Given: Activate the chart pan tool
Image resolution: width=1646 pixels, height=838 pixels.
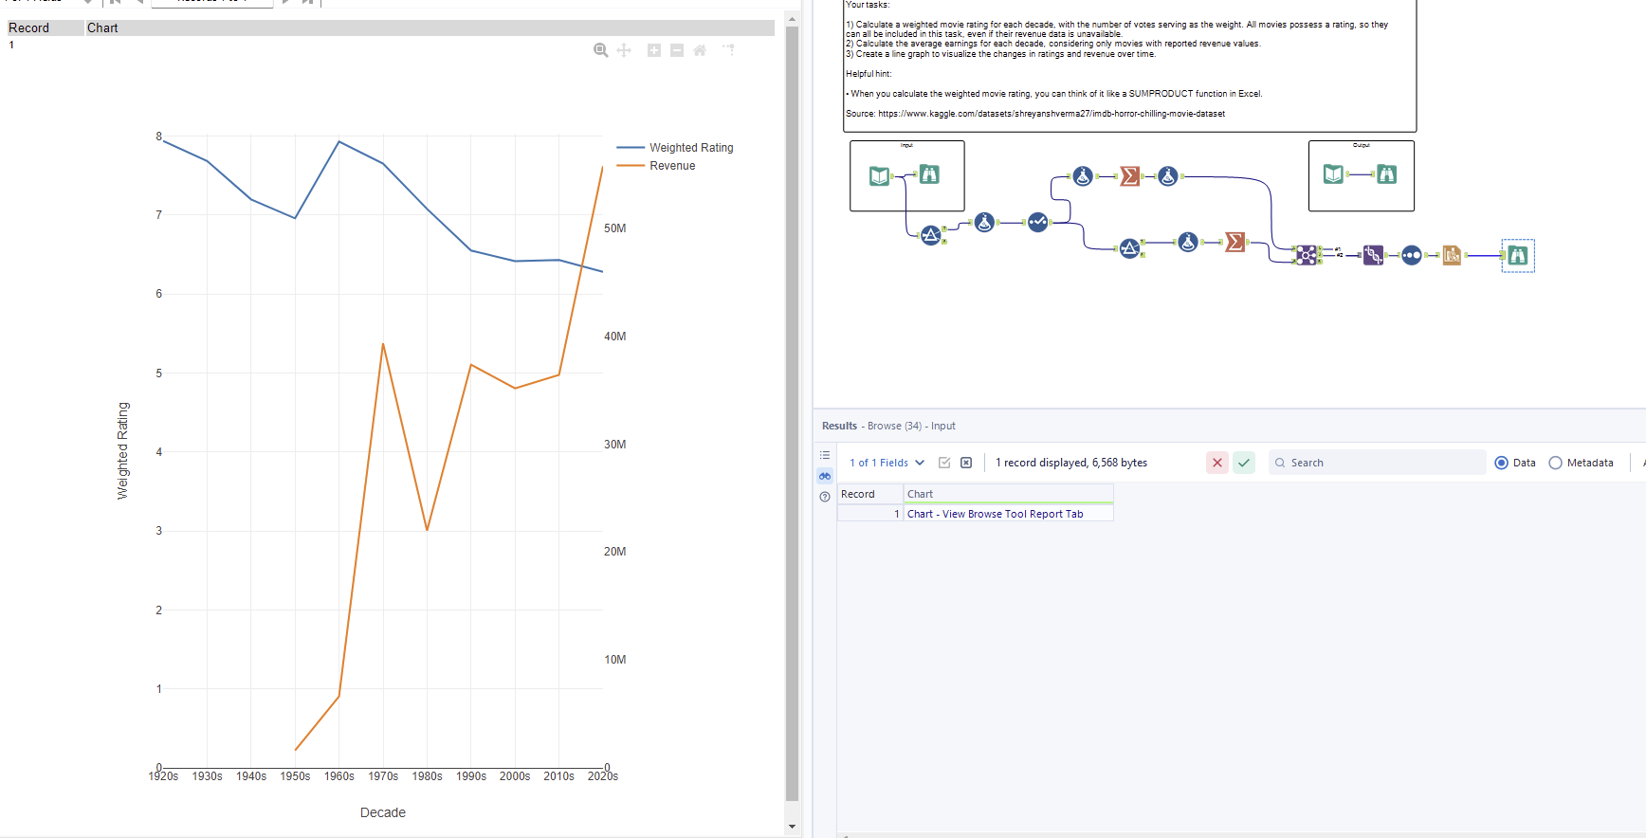Looking at the screenshot, I should 624,50.
